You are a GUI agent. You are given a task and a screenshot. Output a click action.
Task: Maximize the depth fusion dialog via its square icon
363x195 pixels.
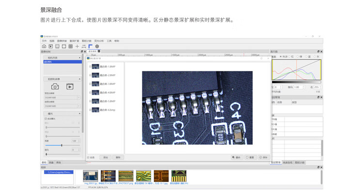261,58
